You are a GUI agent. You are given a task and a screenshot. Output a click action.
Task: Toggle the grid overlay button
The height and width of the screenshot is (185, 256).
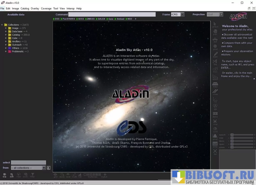55,175
